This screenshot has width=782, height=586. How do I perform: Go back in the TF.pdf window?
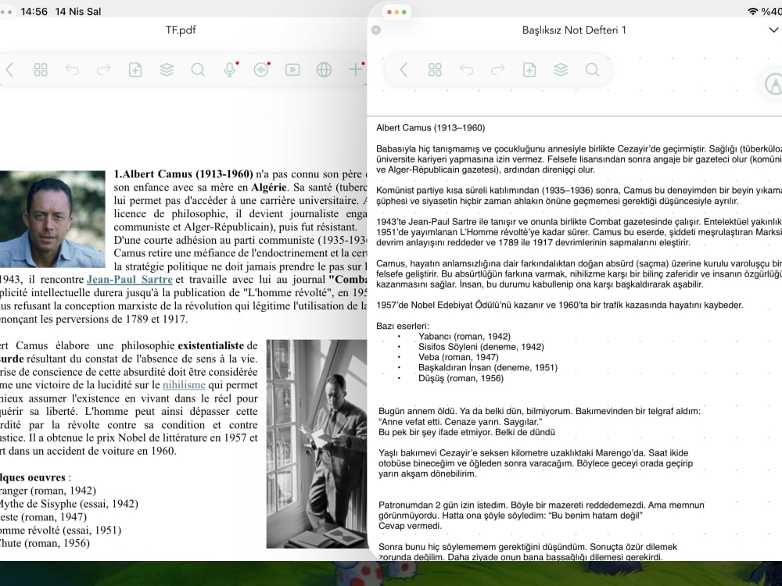pos(9,70)
